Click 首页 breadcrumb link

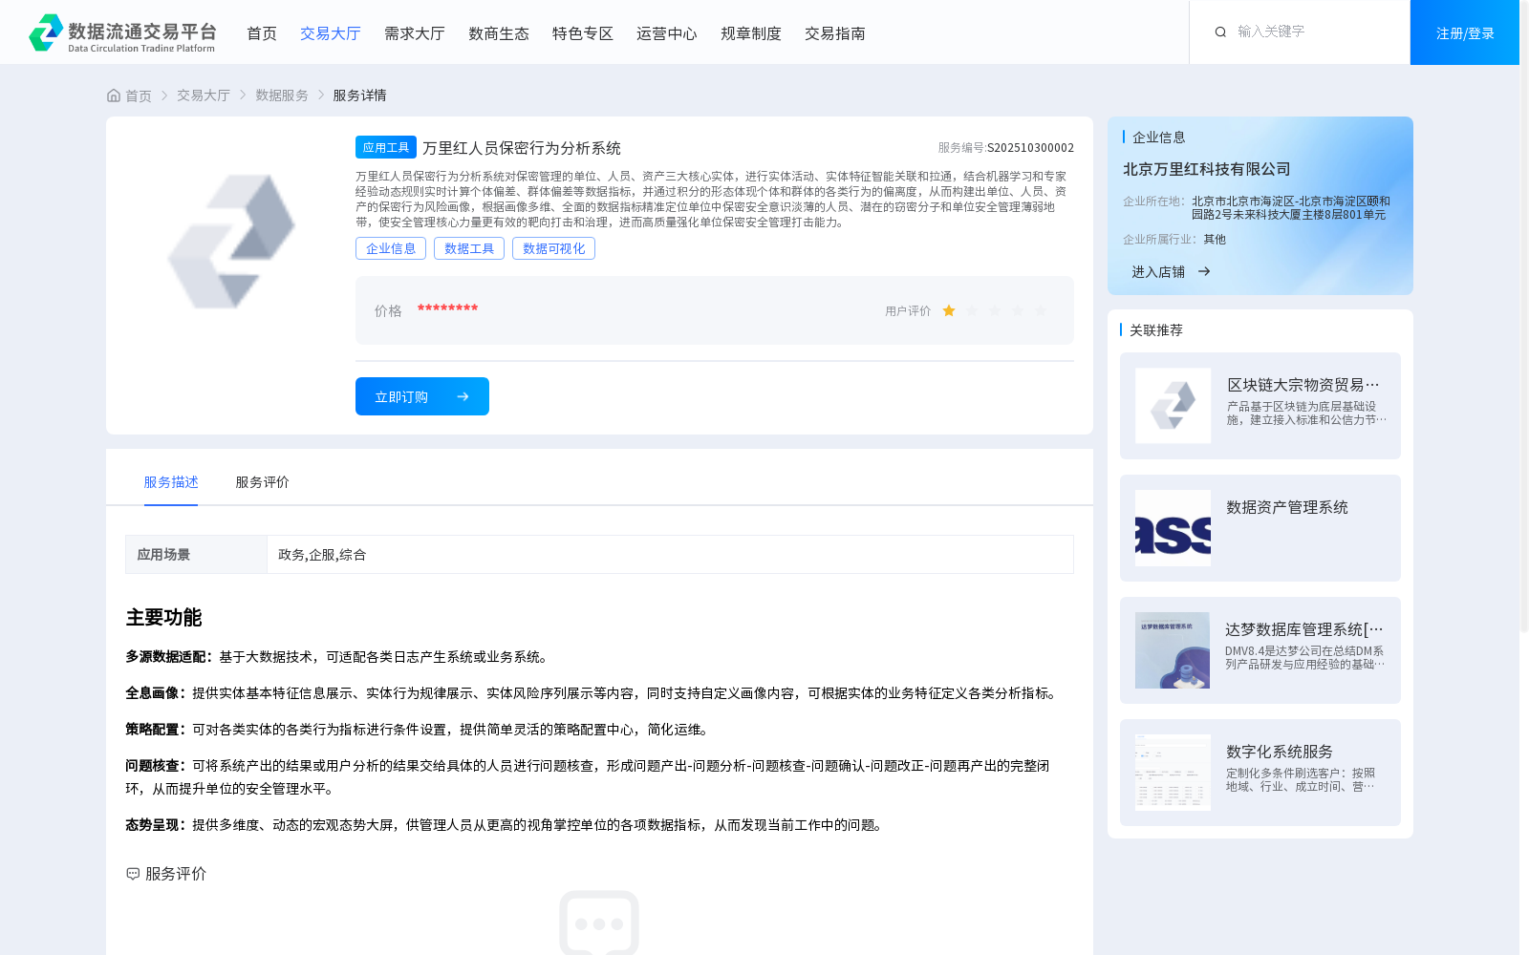139,95
